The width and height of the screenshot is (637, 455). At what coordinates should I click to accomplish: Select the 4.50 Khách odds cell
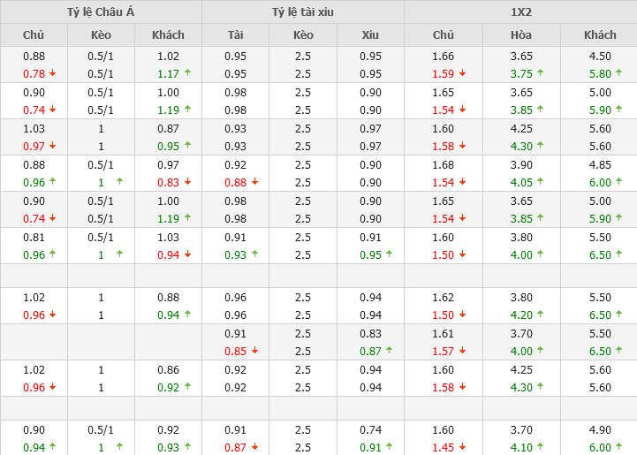[x=600, y=56]
